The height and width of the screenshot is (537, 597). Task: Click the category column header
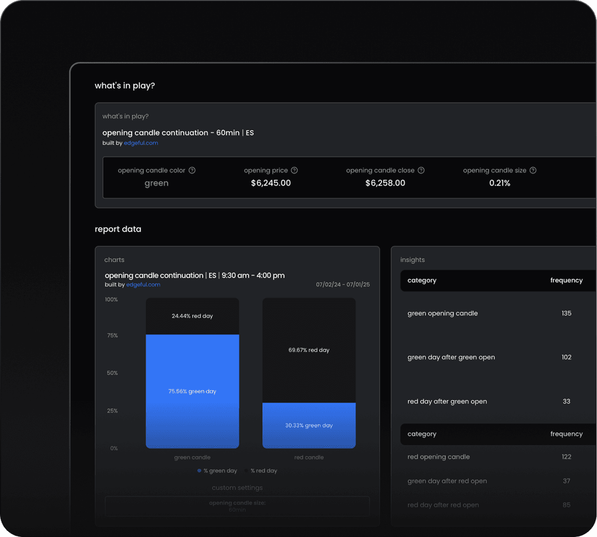click(422, 280)
